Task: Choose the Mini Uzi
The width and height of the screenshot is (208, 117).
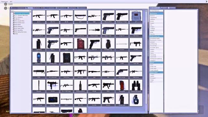Action: coord(53,86)
